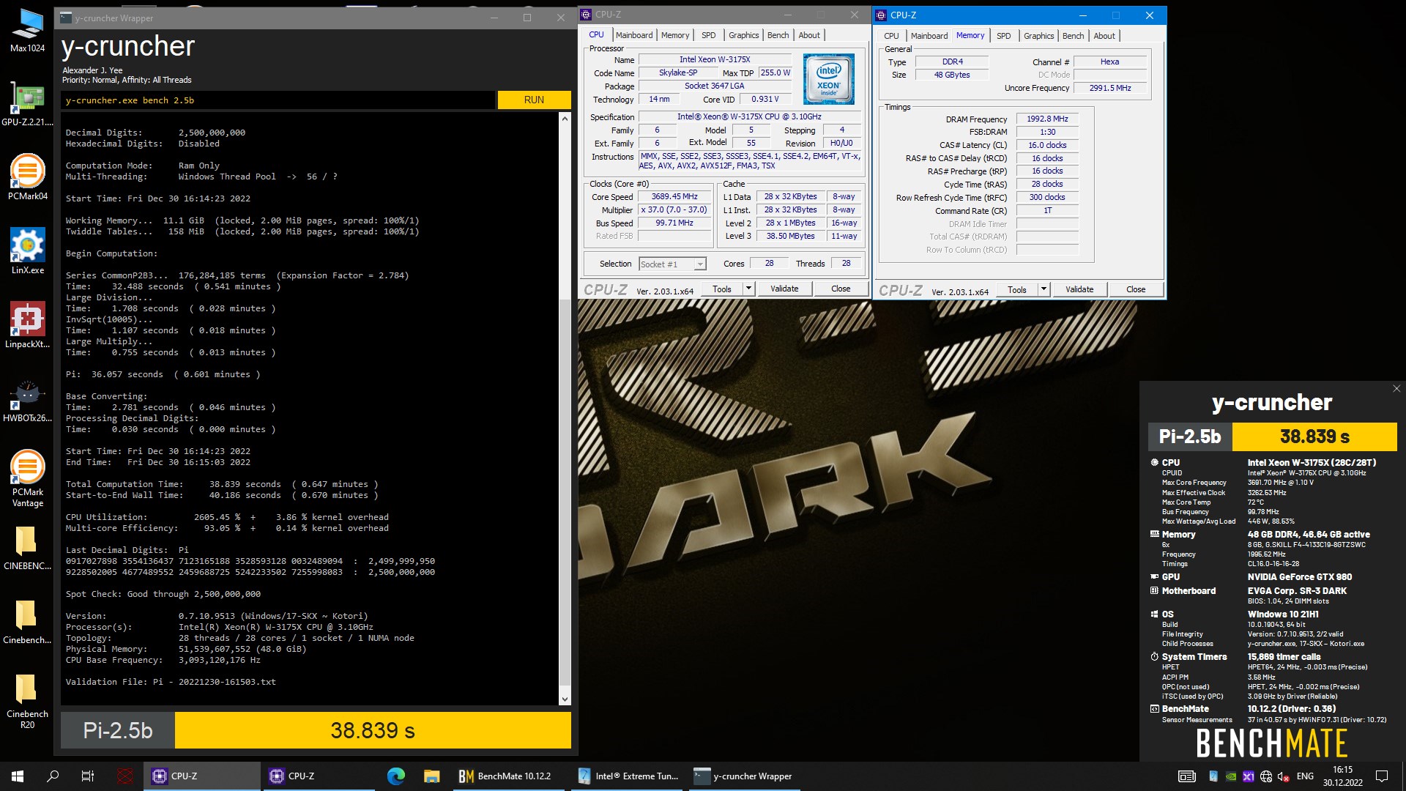Open the CINEBENC... desktop folder

(27, 549)
